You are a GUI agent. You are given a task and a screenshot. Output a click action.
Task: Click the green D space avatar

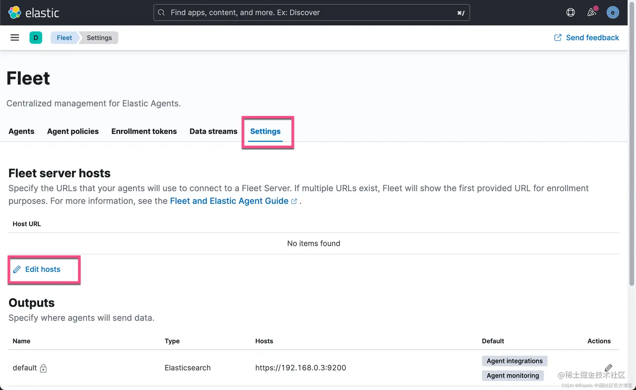(36, 38)
